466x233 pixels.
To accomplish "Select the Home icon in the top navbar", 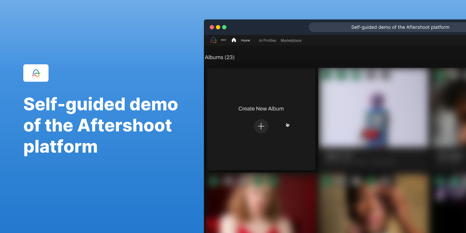I will point(234,40).
